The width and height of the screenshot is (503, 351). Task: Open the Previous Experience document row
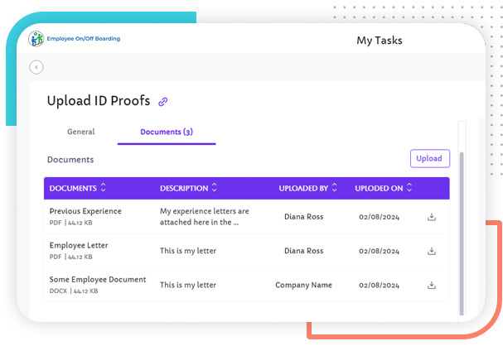pos(85,211)
